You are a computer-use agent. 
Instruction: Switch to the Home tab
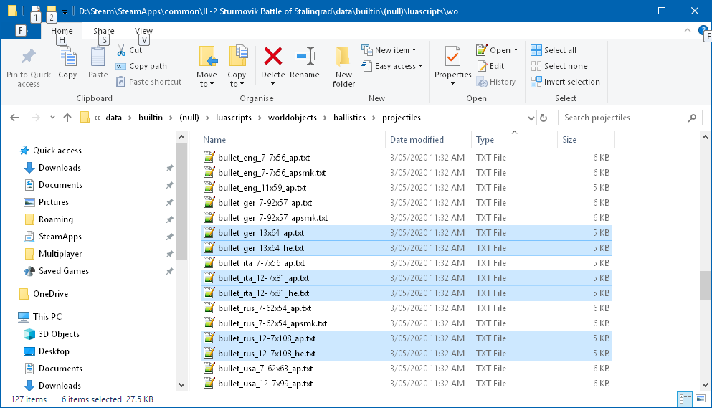(x=62, y=30)
